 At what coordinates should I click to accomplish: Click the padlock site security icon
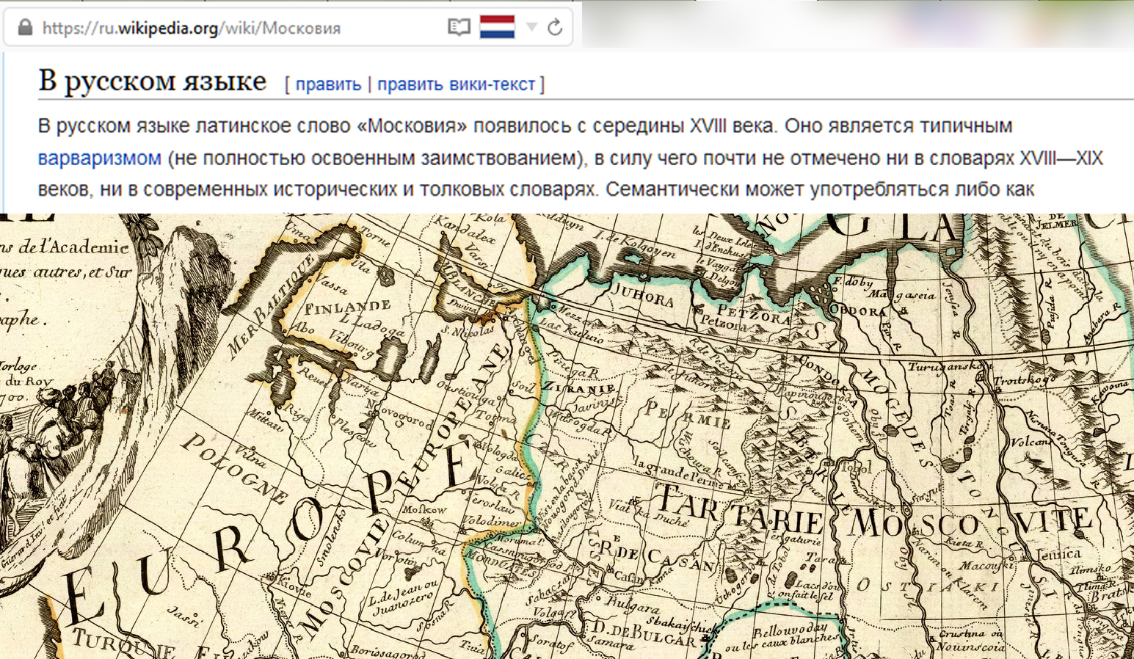click(x=25, y=28)
